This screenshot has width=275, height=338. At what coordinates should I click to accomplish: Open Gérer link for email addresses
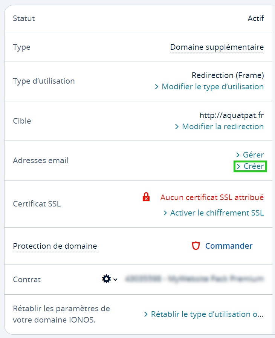(254, 155)
